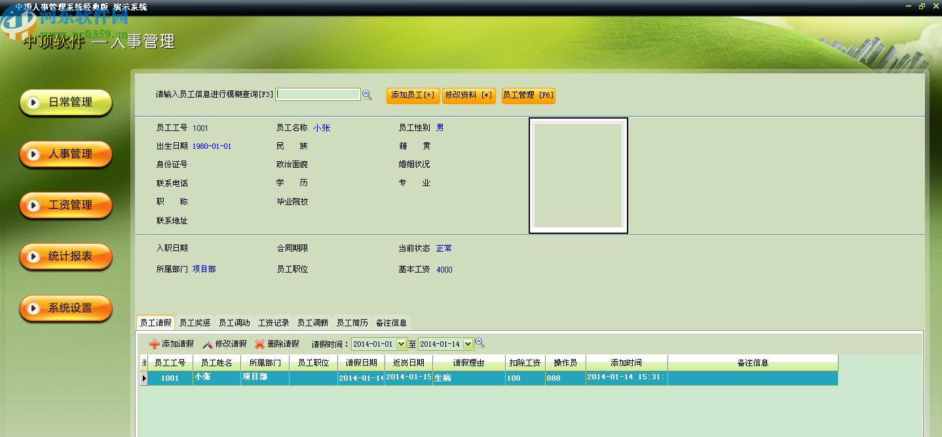
Task: Open the 统计报表 section in the sidebar
Action: [x=65, y=257]
